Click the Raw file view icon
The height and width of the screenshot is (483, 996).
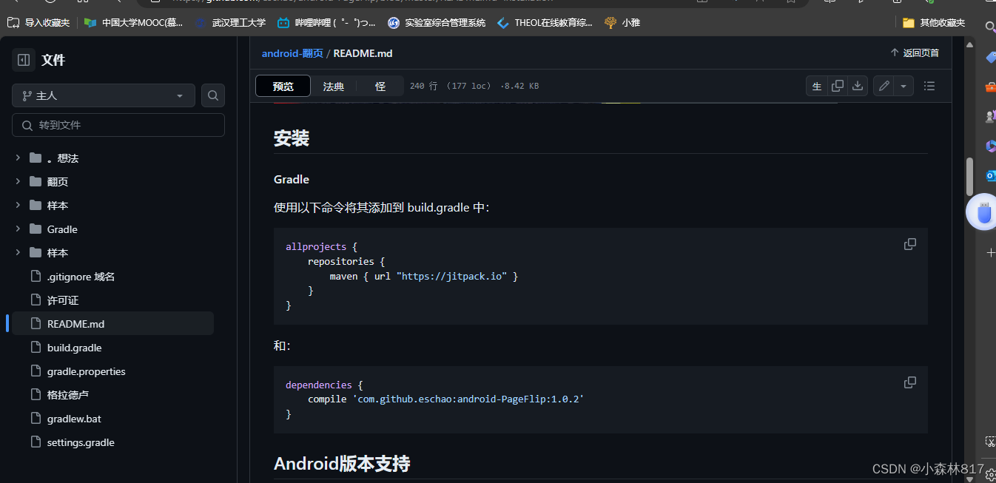[817, 86]
